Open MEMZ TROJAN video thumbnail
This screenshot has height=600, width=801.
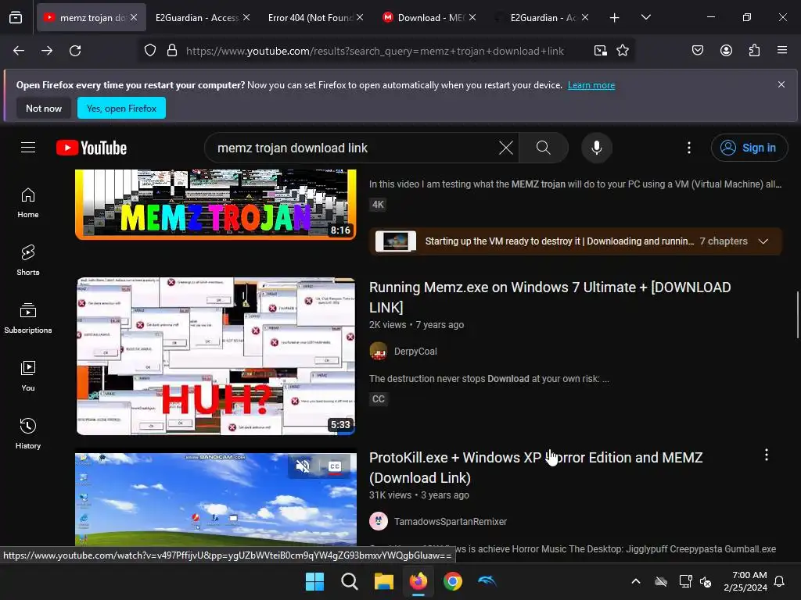[x=216, y=204]
